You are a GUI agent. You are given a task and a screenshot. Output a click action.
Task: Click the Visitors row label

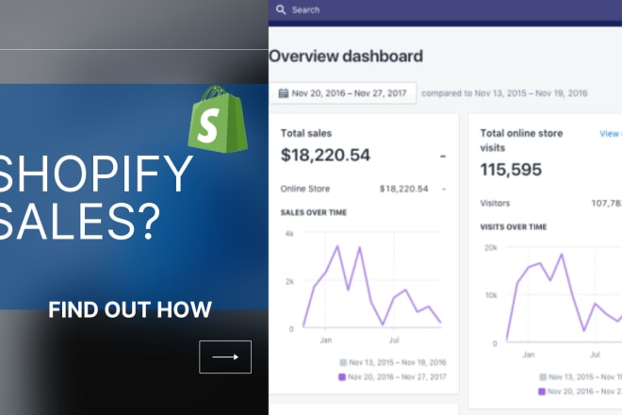495,204
